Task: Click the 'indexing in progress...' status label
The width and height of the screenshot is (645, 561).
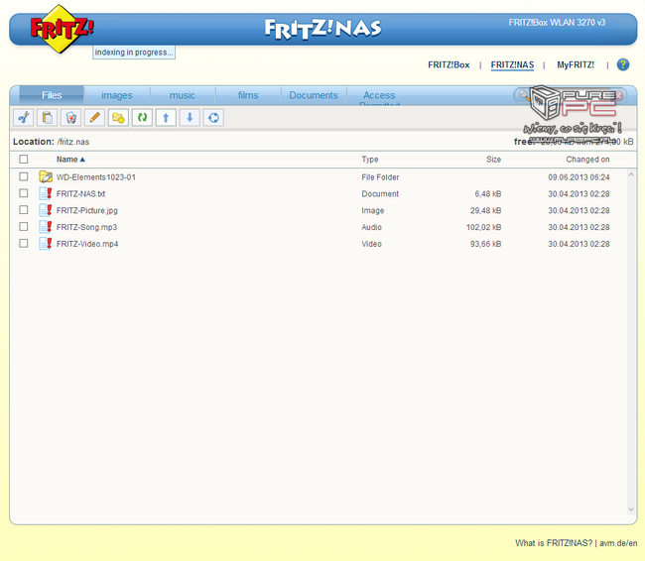Action: point(134,53)
